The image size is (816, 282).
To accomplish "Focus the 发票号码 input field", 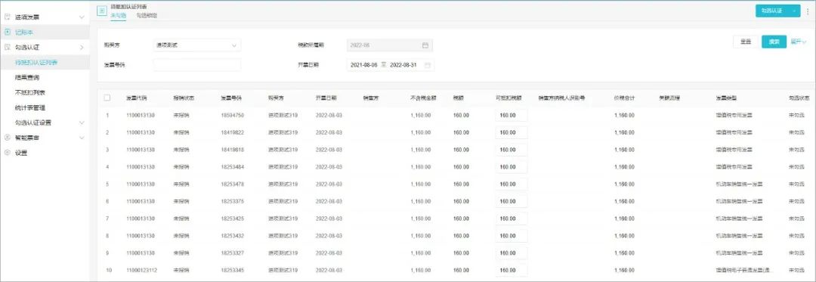I will click(x=196, y=65).
